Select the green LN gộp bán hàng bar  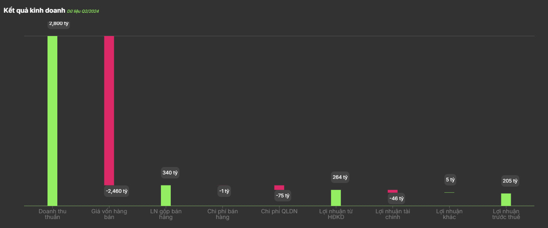[166, 195]
